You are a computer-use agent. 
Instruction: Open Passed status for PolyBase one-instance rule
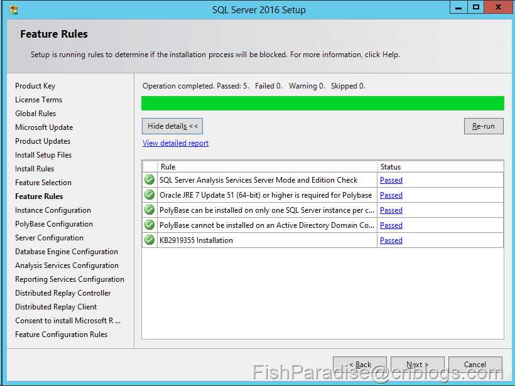click(391, 210)
